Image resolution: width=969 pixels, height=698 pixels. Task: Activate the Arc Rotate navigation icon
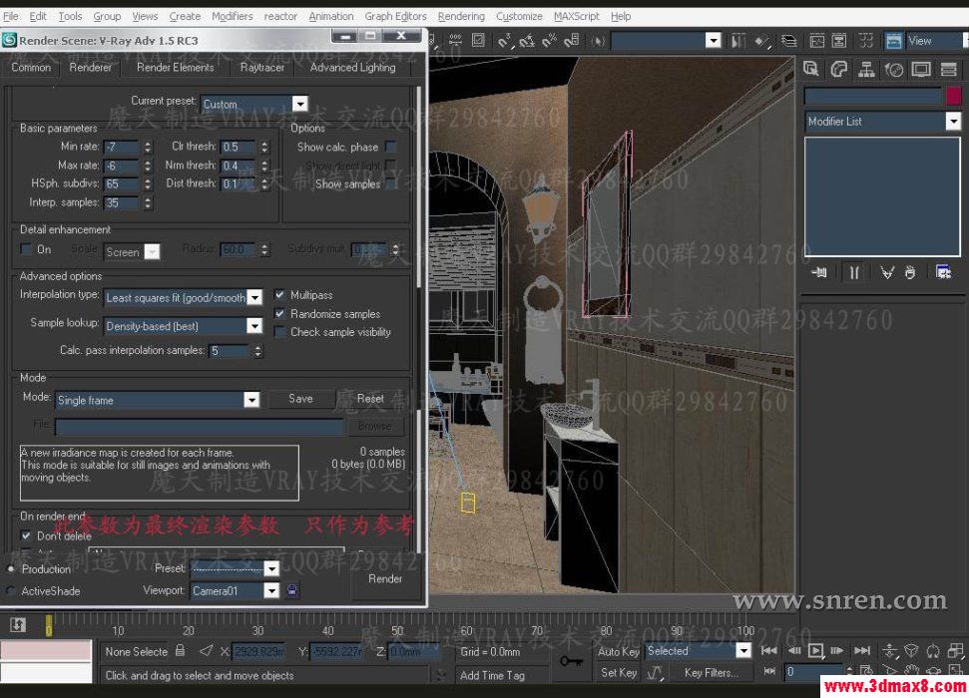[933, 670]
